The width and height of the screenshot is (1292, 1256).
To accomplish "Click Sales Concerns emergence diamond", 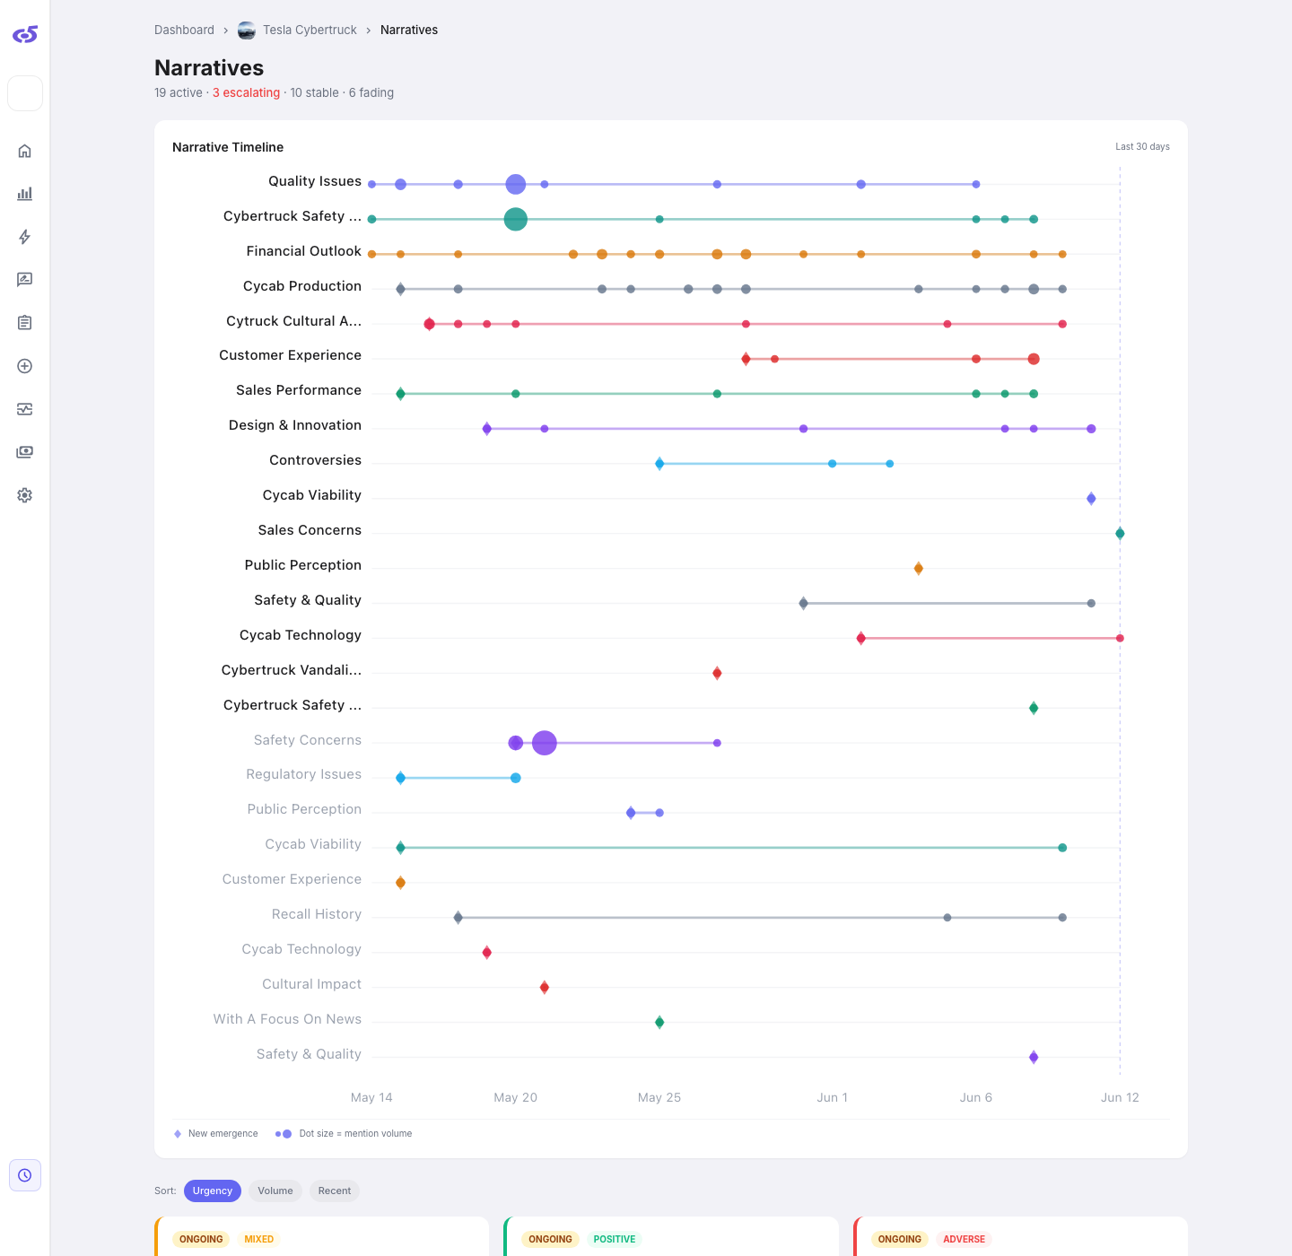I will (x=1120, y=534).
